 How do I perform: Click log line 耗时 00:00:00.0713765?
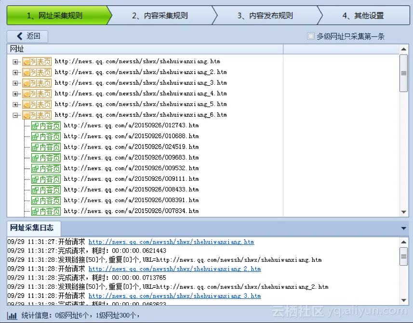click(x=87, y=278)
